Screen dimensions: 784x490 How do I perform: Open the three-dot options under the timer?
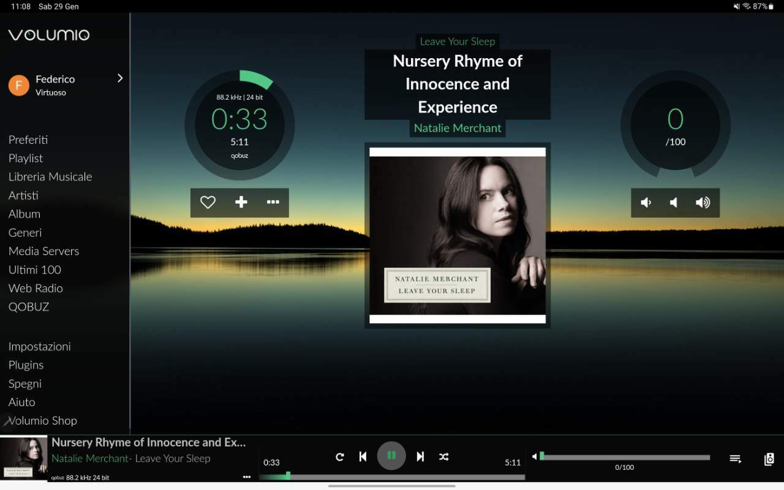click(x=273, y=202)
